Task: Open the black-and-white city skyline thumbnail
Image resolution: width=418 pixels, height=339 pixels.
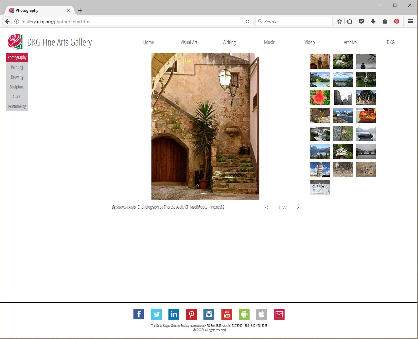Action: (x=343, y=97)
